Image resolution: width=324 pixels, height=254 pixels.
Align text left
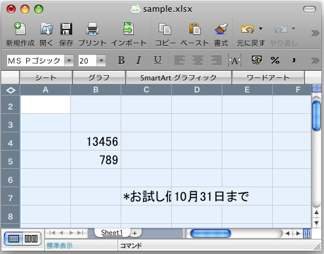pos(179,60)
